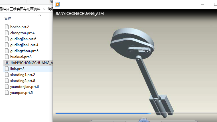Select yuandonjian.prt.6 file
217x122 pixels.
pyautogui.click(x=24, y=87)
